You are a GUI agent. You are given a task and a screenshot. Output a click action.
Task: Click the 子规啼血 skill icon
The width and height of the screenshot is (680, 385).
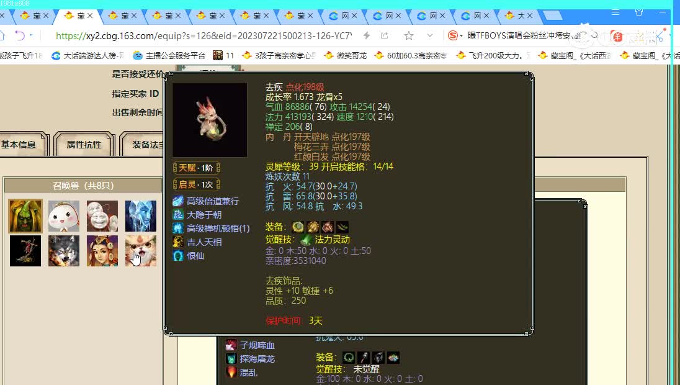pos(231,345)
